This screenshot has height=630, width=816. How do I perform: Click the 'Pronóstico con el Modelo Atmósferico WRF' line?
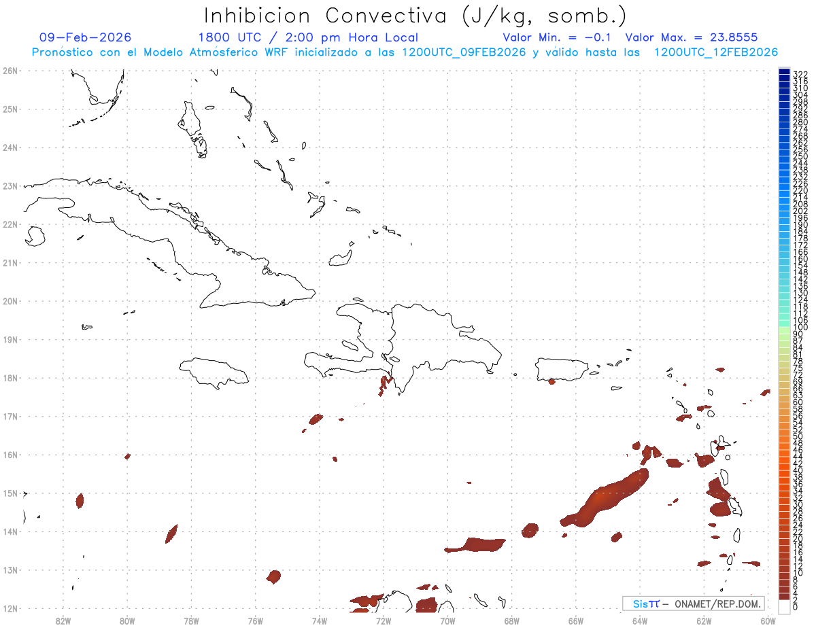click(405, 52)
